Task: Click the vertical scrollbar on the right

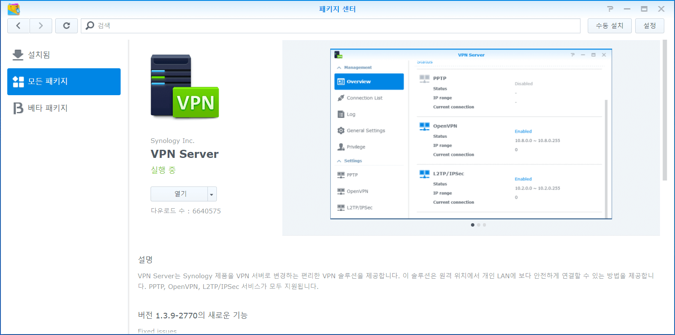Action: tap(664, 111)
